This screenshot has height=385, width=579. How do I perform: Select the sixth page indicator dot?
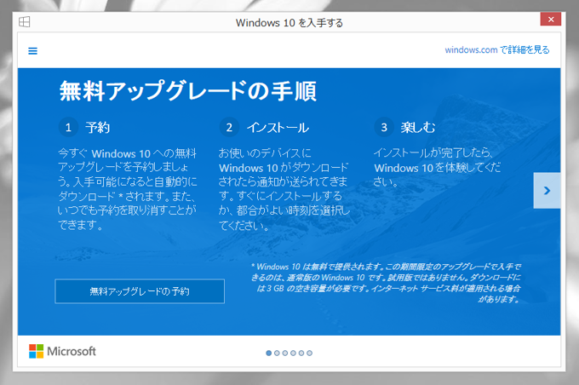(x=309, y=353)
